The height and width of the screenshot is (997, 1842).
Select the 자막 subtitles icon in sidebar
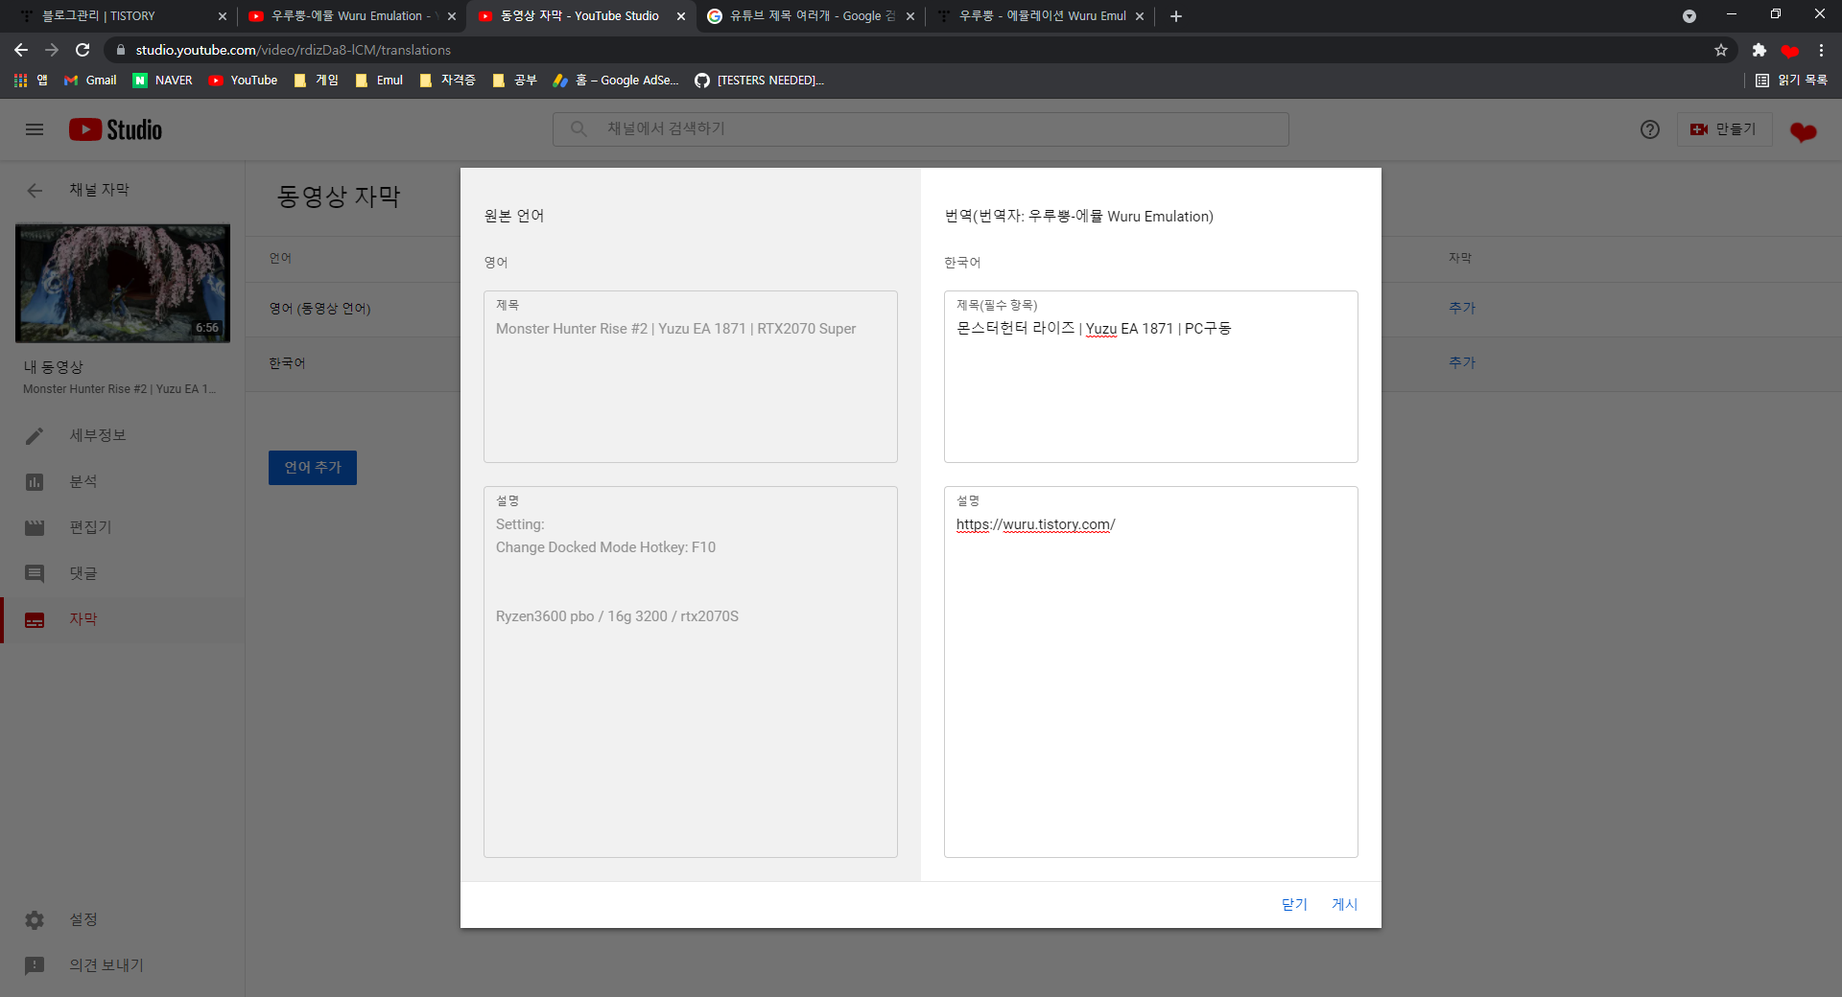tap(35, 620)
